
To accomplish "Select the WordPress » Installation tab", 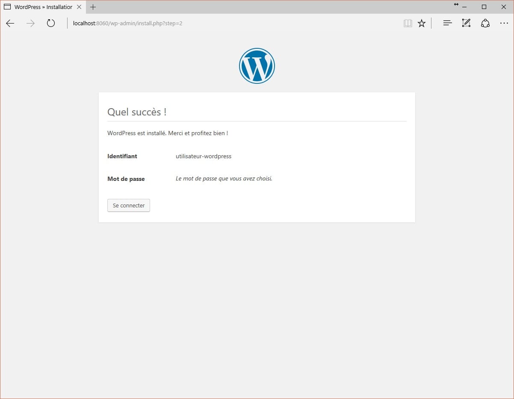I will [43, 7].
